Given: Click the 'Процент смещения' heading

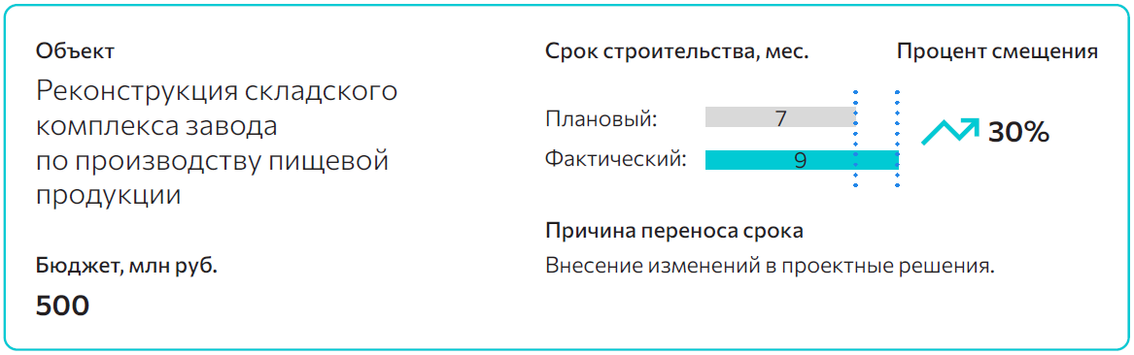Looking at the screenshot, I should coord(998,52).
